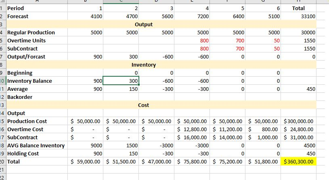Click forecast value 5100
The image size is (329, 180).
click(263, 17)
